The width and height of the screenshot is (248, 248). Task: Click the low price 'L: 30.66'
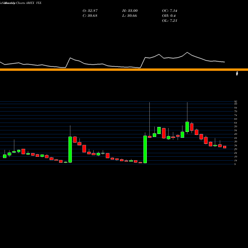point(129,16)
